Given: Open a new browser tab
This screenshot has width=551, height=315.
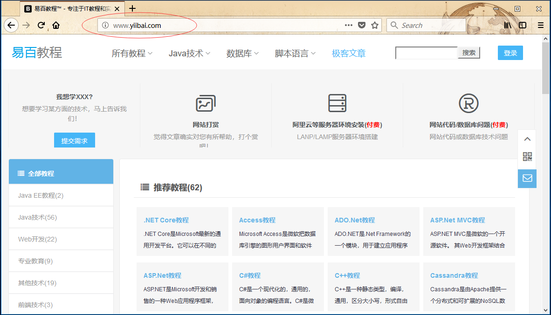Looking at the screenshot, I should click(x=132, y=8).
